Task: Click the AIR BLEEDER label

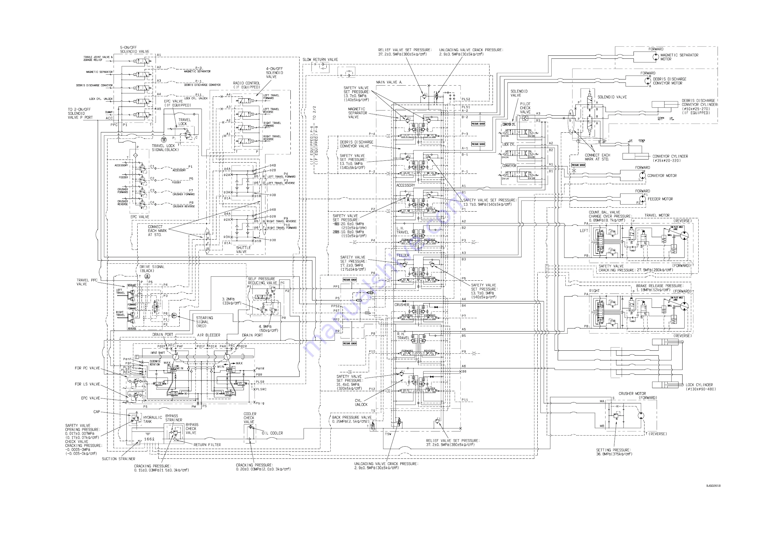Action: (209, 335)
